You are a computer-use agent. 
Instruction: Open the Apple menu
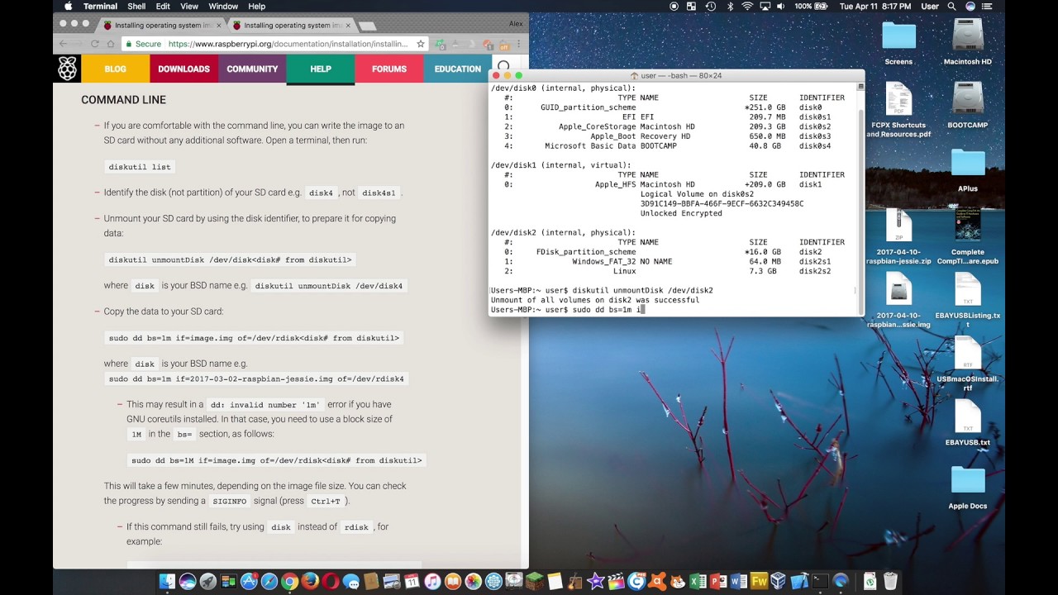coord(68,7)
